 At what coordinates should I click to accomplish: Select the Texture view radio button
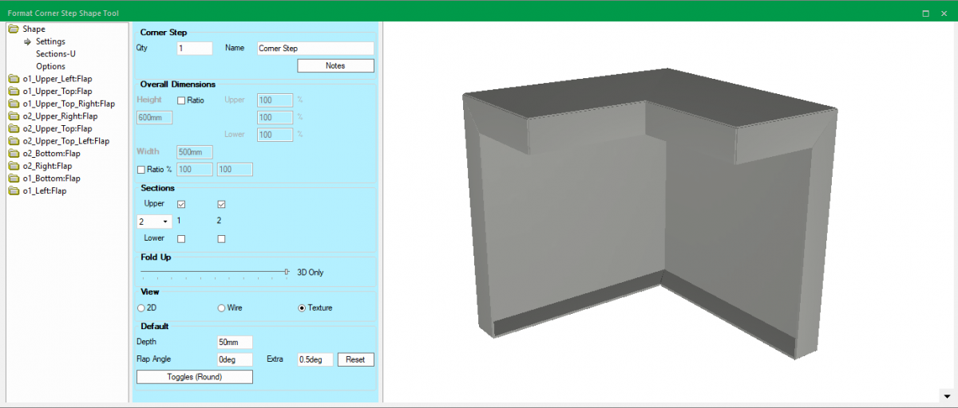(302, 308)
